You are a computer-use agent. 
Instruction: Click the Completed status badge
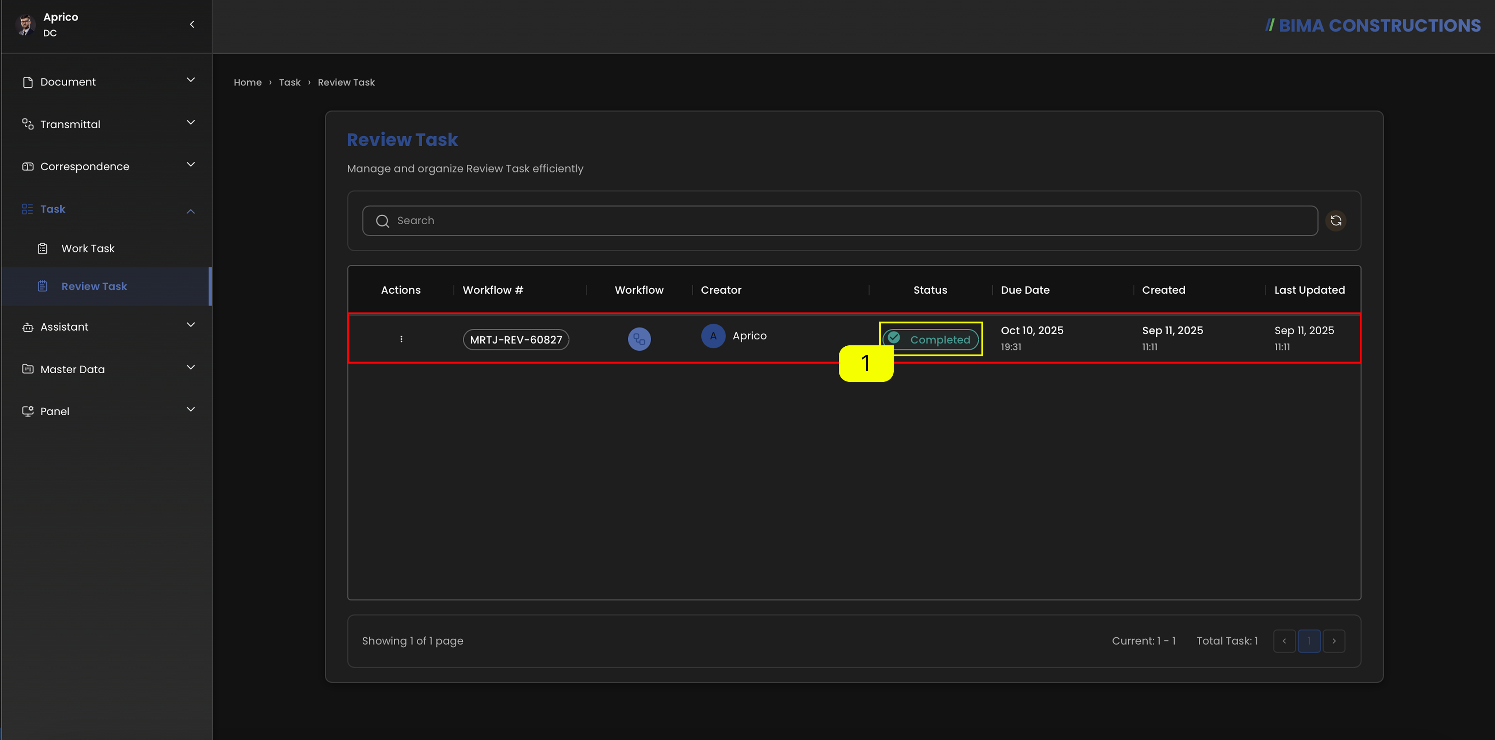pos(930,339)
